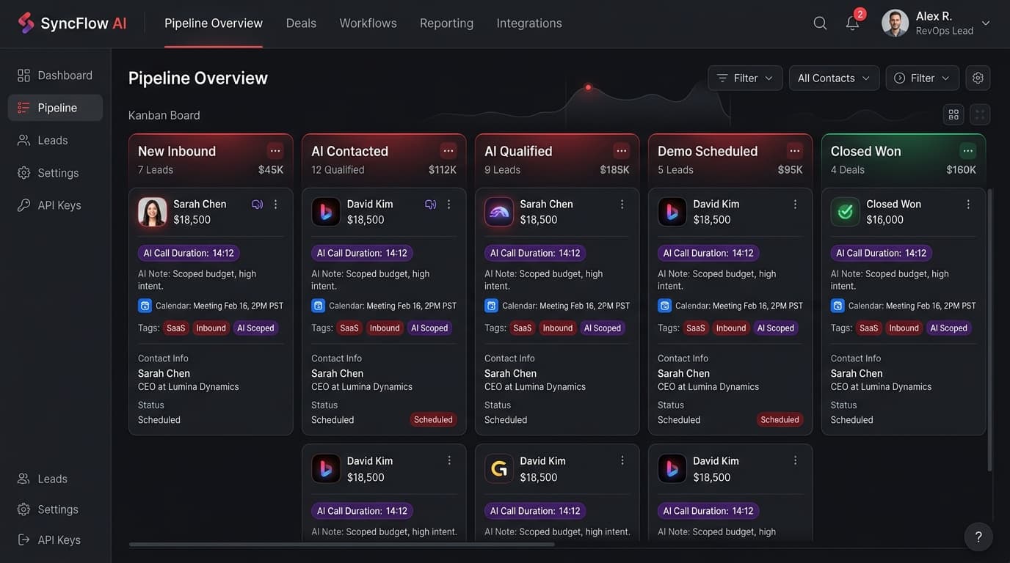Switch to the Workflows tab
The image size is (1010, 563).
(368, 23)
